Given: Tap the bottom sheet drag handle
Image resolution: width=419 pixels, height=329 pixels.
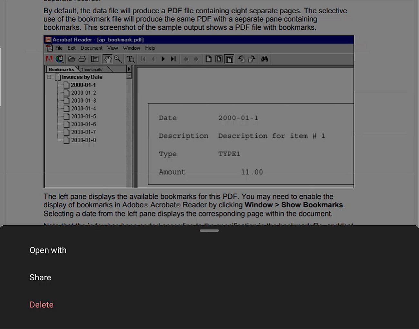Looking at the screenshot, I should click(209, 230).
